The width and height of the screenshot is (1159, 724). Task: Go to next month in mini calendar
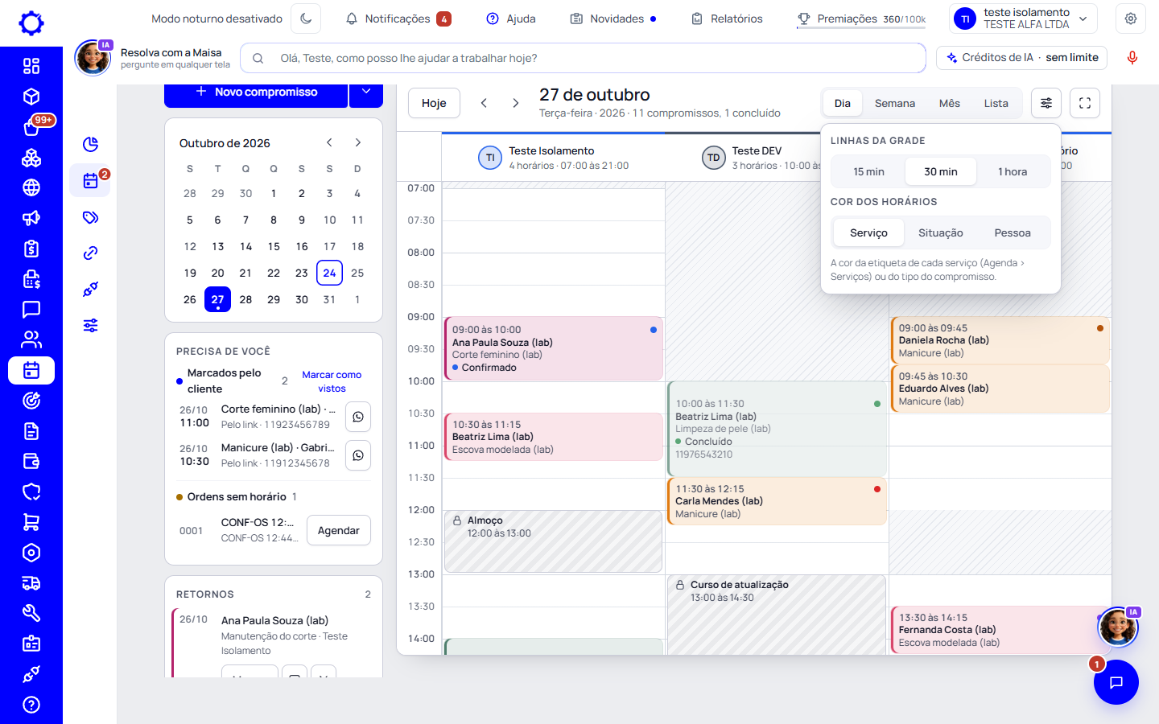[x=358, y=142]
